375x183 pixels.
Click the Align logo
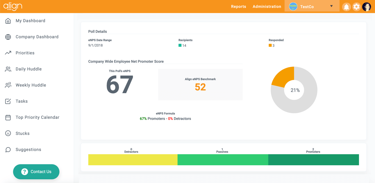[13, 6]
